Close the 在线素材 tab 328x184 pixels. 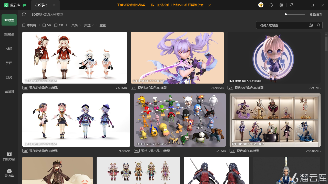(x=54, y=5)
